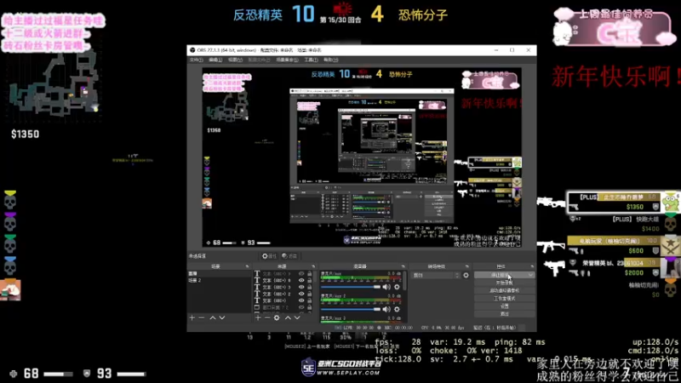Image resolution: width=681 pixels, height=383 pixels.
Task: Click the 启动虚拟摄像机 virtual camera button
Action: pyautogui.click(x=504, y=290)
